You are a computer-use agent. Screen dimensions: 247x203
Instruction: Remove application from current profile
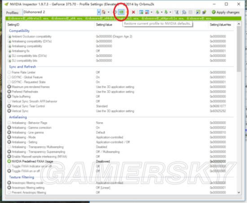147,12
